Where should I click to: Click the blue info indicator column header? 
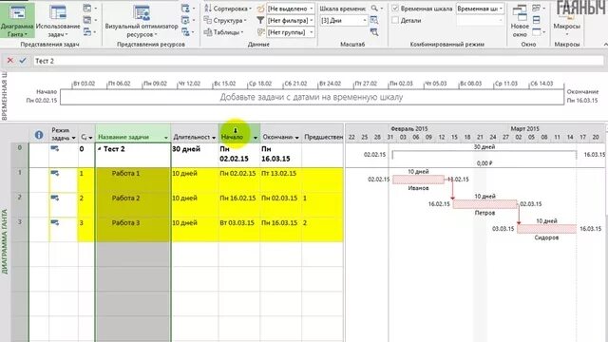coord(39,135)
